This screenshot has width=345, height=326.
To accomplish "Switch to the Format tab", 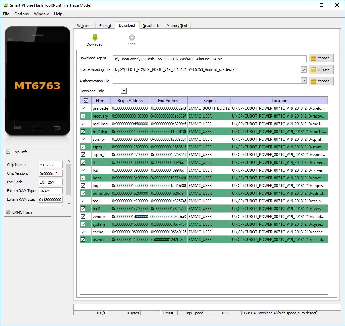I will pos(105,26).
